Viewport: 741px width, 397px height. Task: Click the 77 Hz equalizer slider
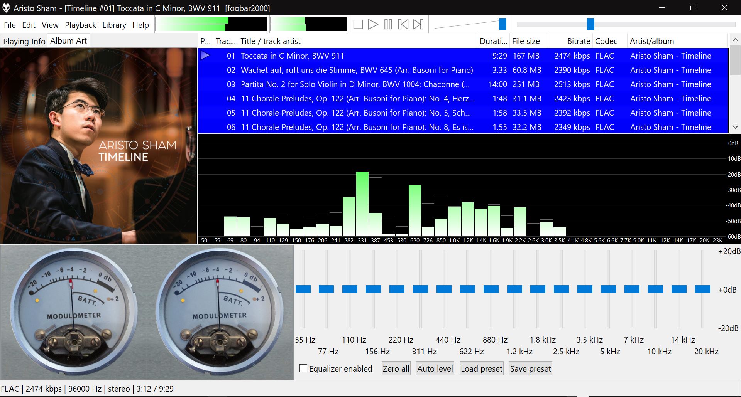tap(327, 289)
